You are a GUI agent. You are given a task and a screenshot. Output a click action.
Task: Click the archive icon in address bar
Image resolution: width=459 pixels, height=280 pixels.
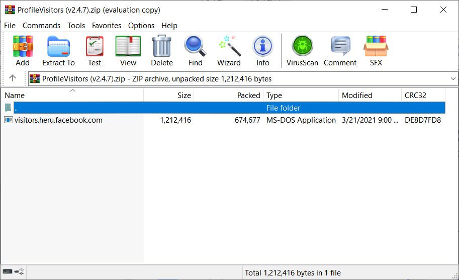pos(35,79)
